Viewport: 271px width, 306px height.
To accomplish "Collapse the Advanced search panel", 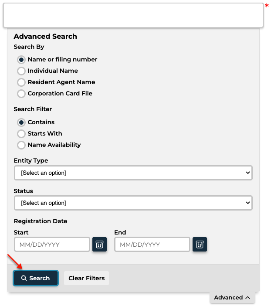I will click(x=232, y=298).
